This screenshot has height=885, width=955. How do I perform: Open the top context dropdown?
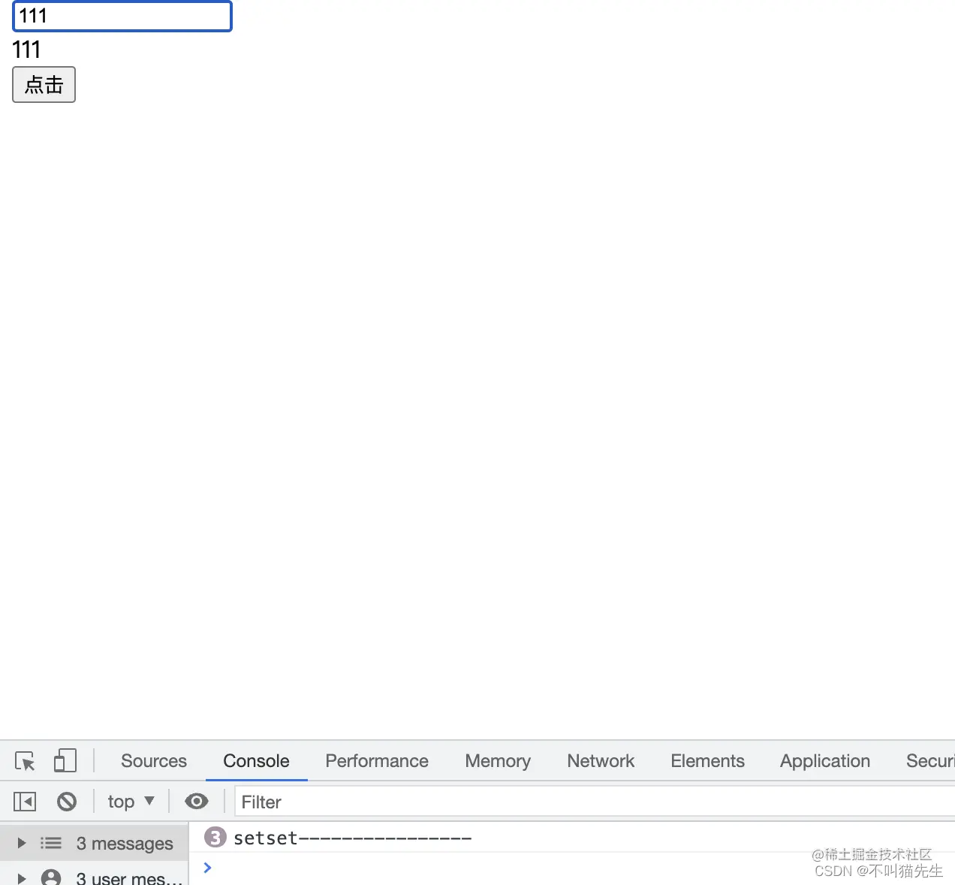click(x=131, y=802)
